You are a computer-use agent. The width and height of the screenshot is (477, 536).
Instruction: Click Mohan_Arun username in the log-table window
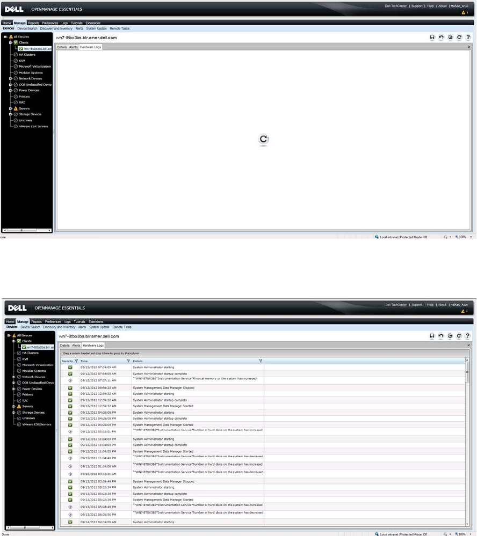click(459, 305)
